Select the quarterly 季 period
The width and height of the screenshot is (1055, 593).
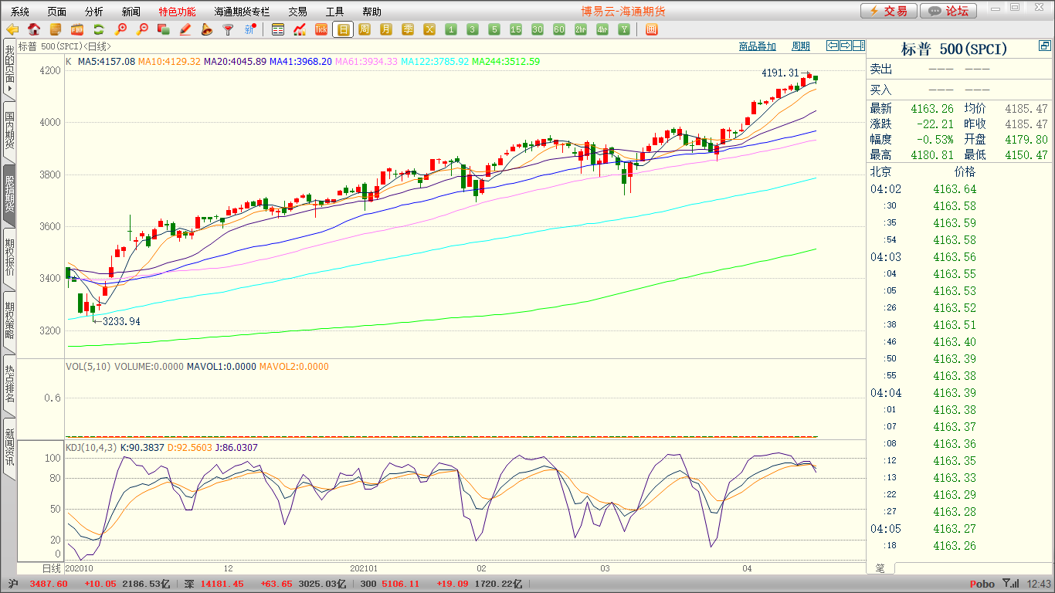408,29
